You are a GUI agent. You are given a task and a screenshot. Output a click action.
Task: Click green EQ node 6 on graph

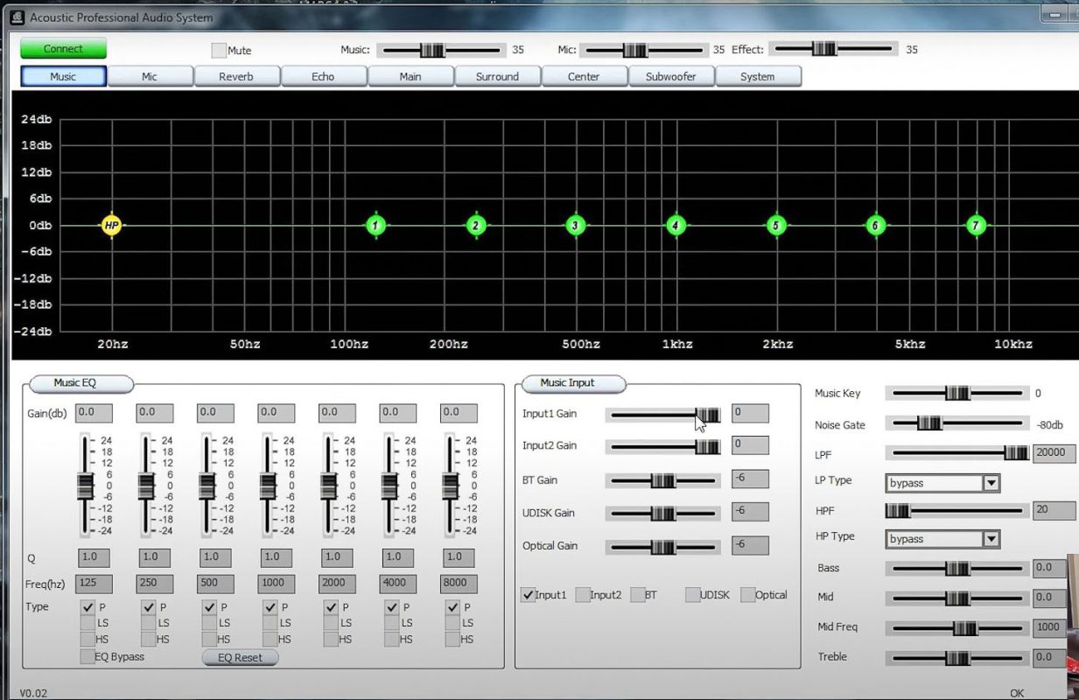875,226
